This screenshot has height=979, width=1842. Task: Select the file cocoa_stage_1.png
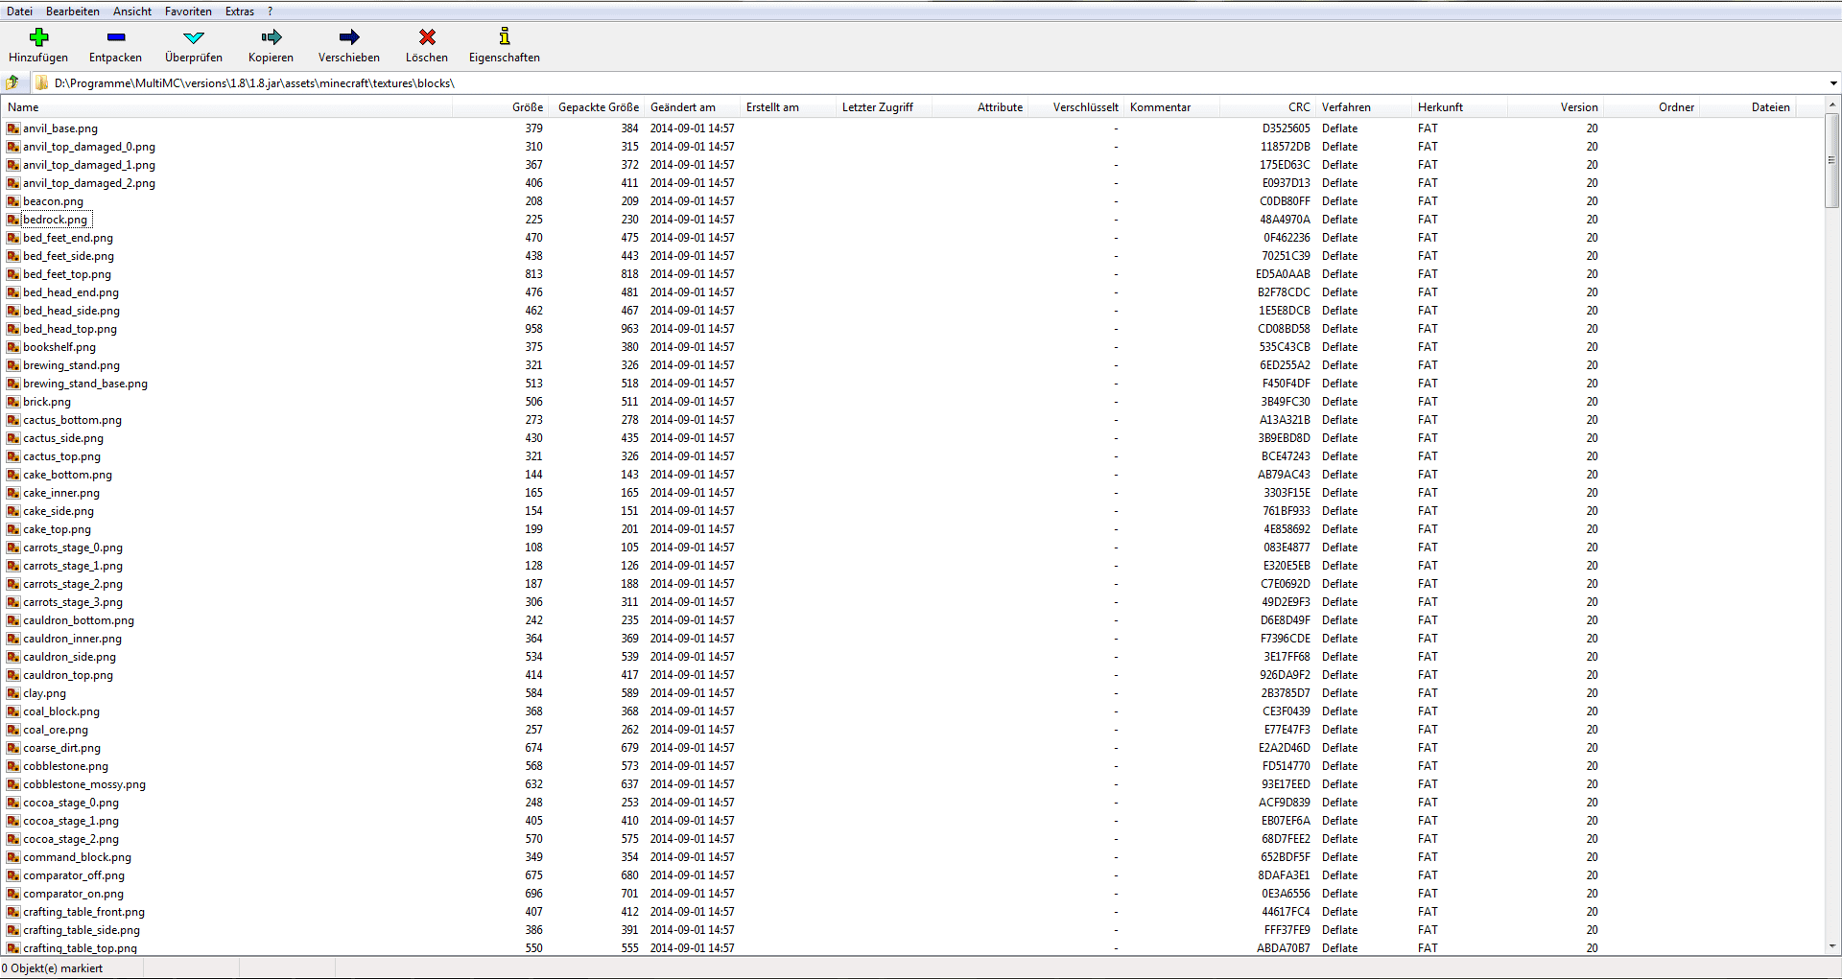pyautogui.click(x=71, y=821)
